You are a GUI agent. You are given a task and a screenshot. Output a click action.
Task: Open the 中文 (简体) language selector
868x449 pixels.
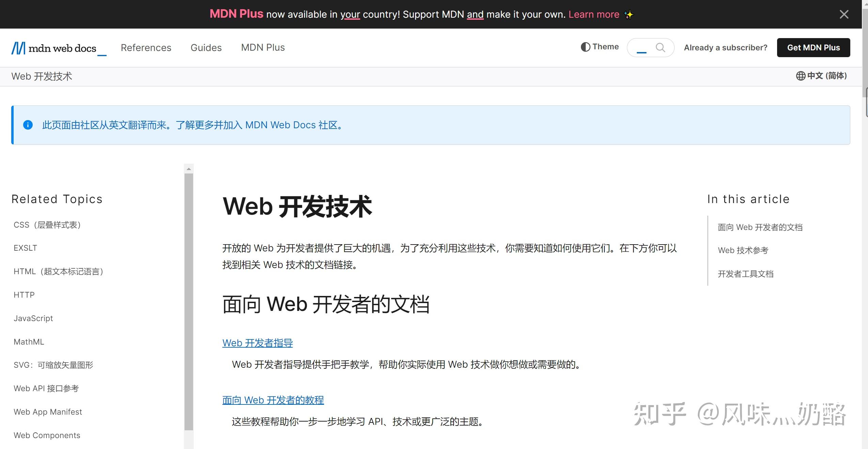821,76
